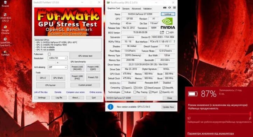This screenshot has height=137, width=253.
Task: Switch to the Validation tab
Action: [147, 8]
